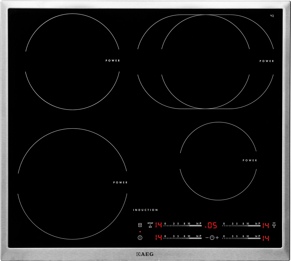Set heat on the slider beside STOP+GO

[183, 225]
